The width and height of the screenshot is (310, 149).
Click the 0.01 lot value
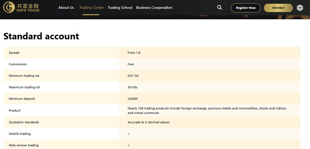coord(133,76)
